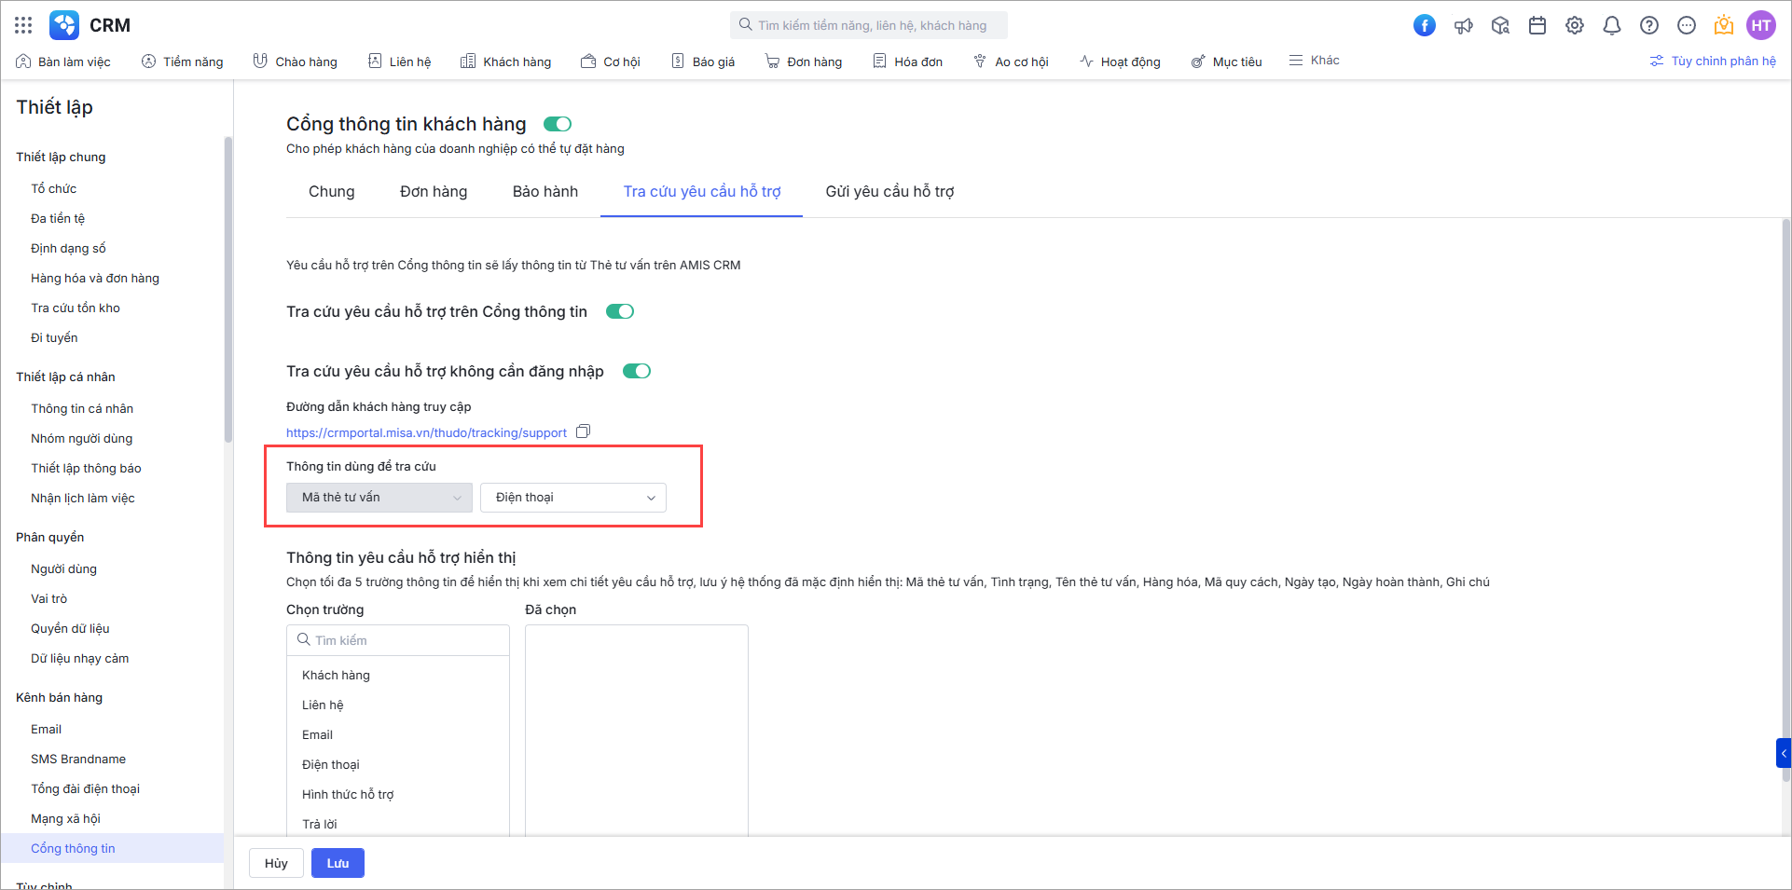Screen dimensions: 1792x890
Task: Go to Bàn làm việc menu
Action: pos(63,62)
